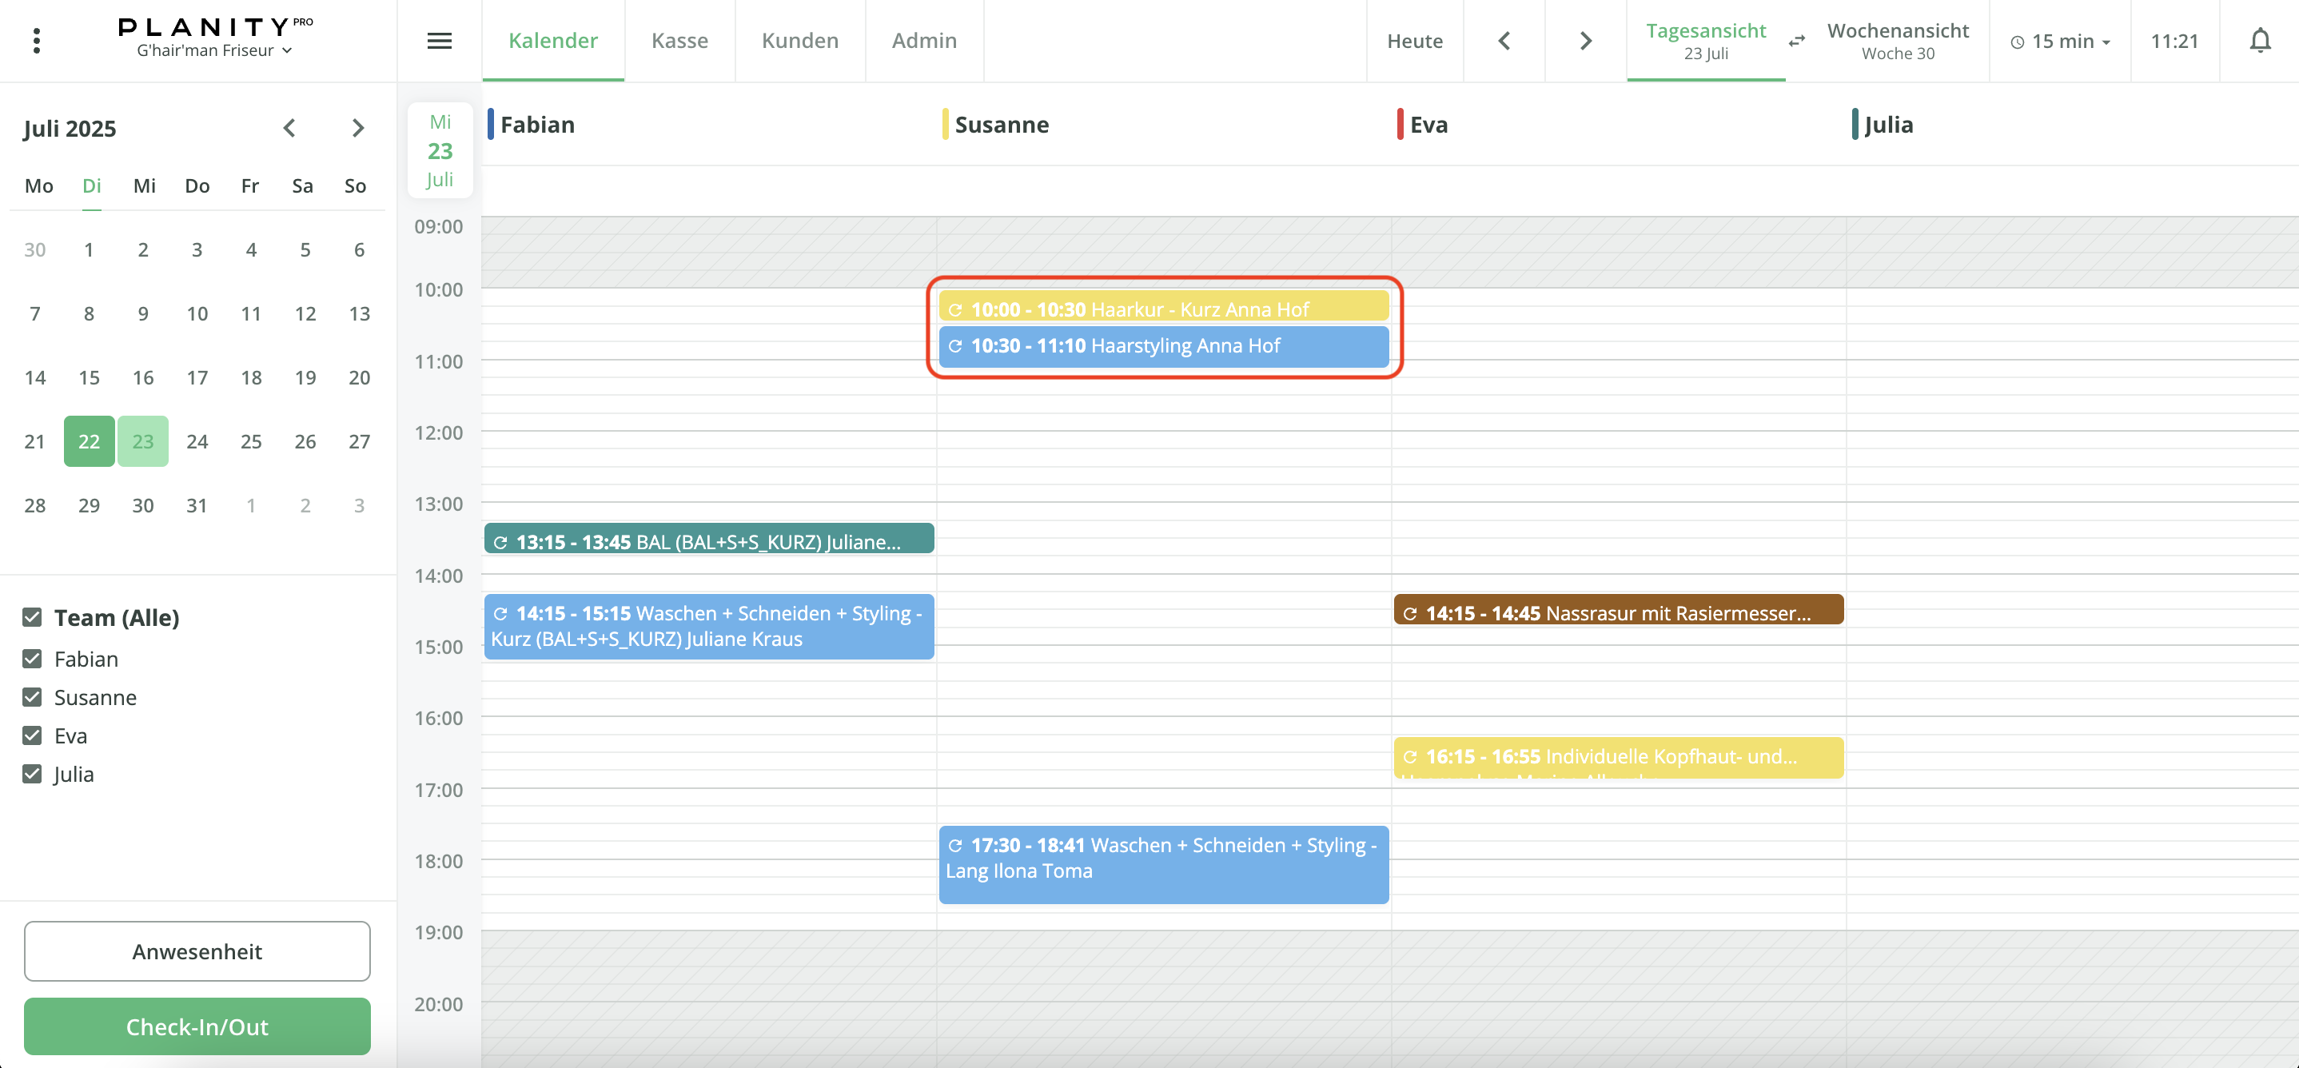Open the three-dot vertical menu

coord(37,41)
